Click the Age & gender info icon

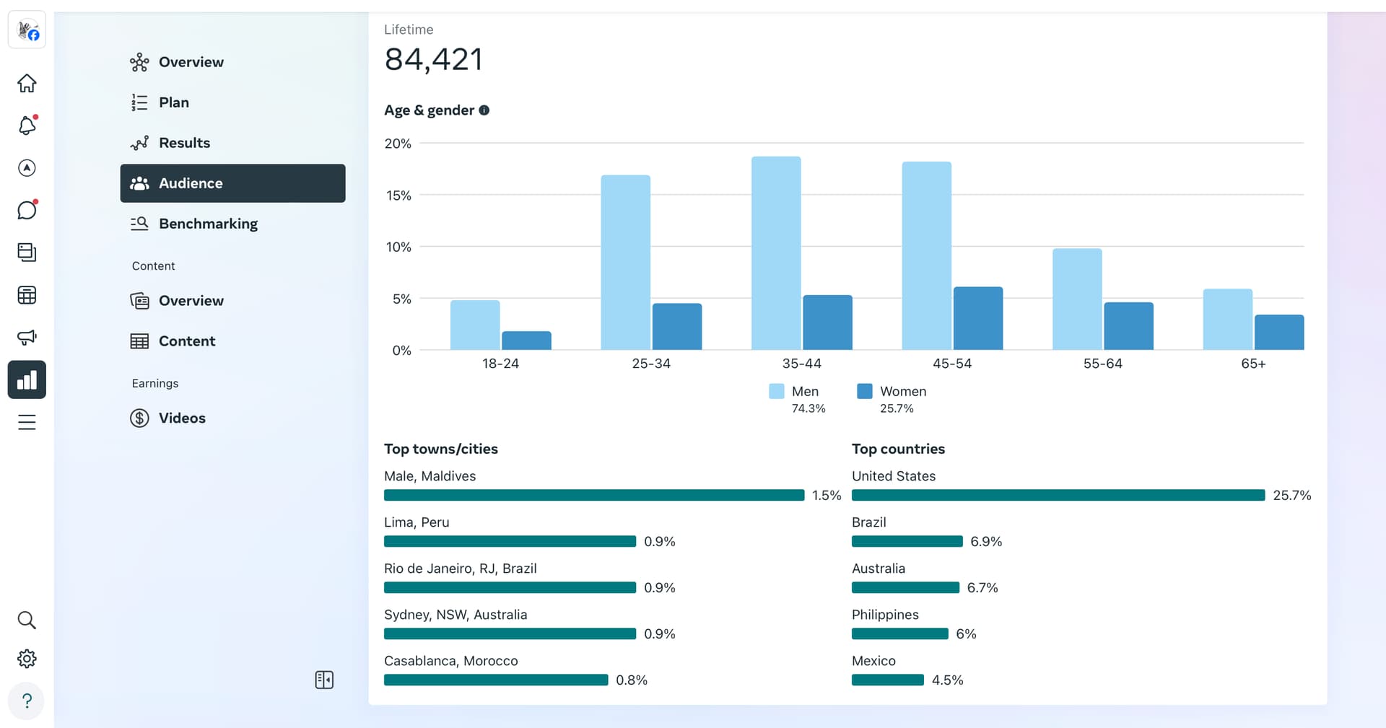(x=484, y=110)
